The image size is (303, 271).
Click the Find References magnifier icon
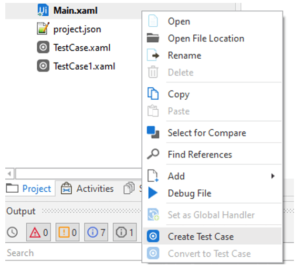coord(153,154)
